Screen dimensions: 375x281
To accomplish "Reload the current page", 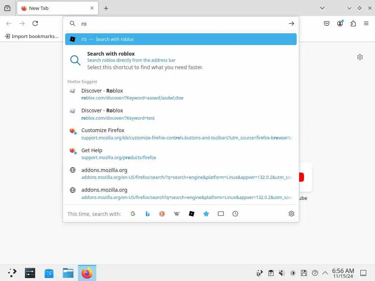I will click(x=35, y=23).
